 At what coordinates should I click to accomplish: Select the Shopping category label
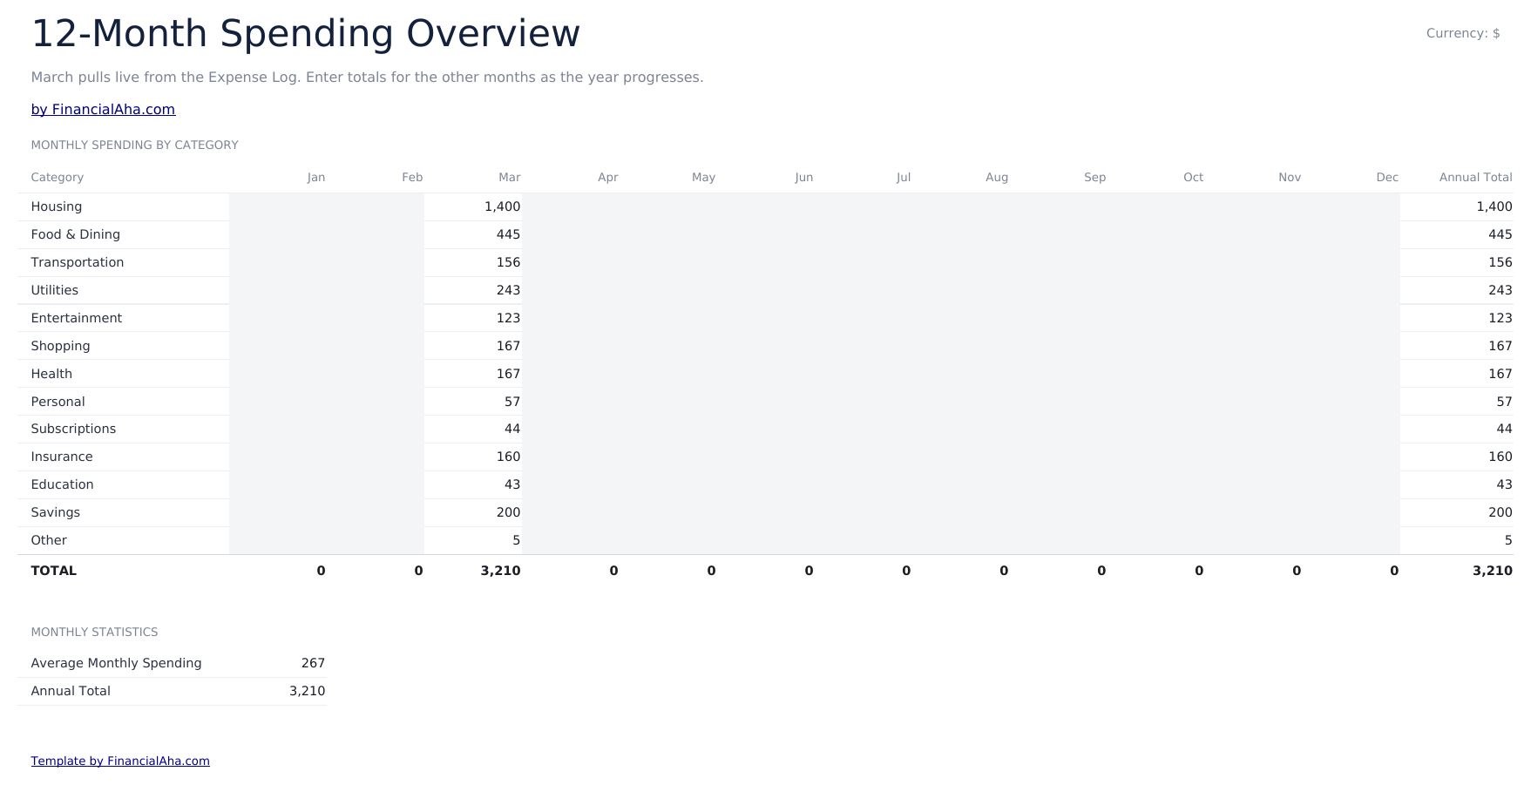[x=60, y=346]
